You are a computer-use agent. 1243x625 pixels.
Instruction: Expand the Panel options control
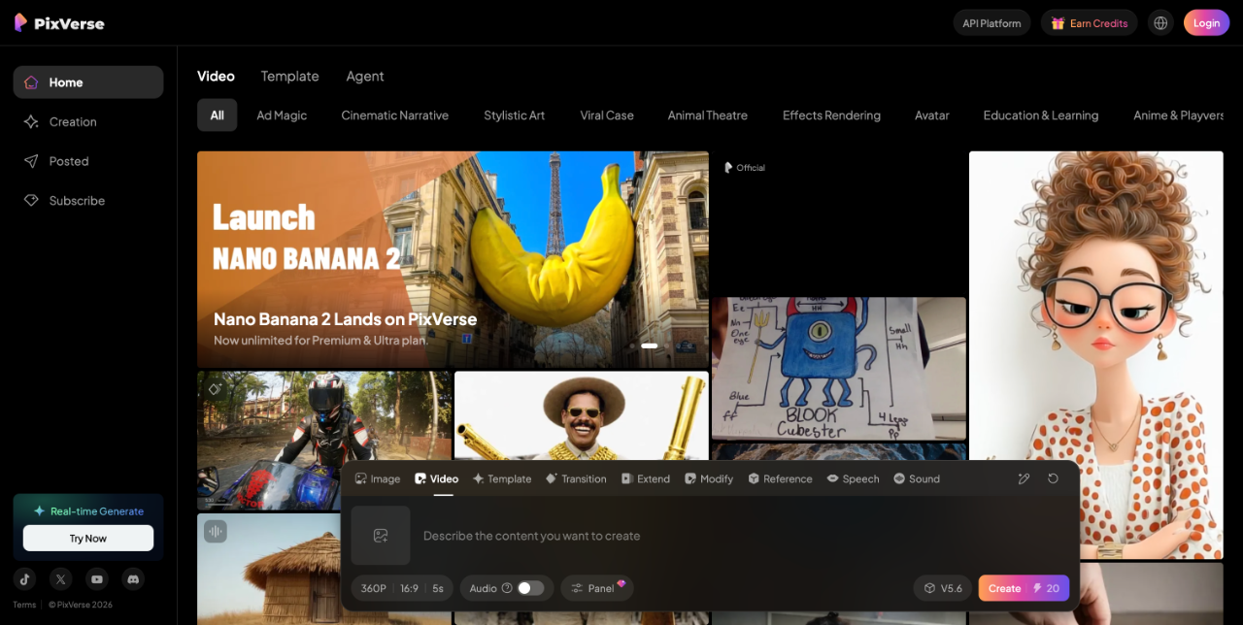(596, 588)
